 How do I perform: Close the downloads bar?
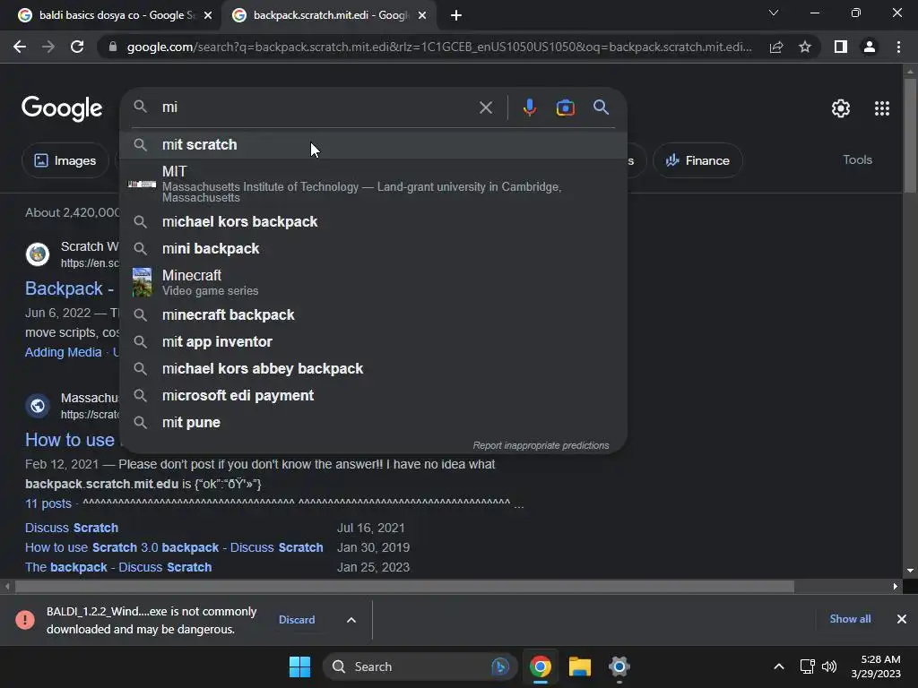(x=902, y=619)
